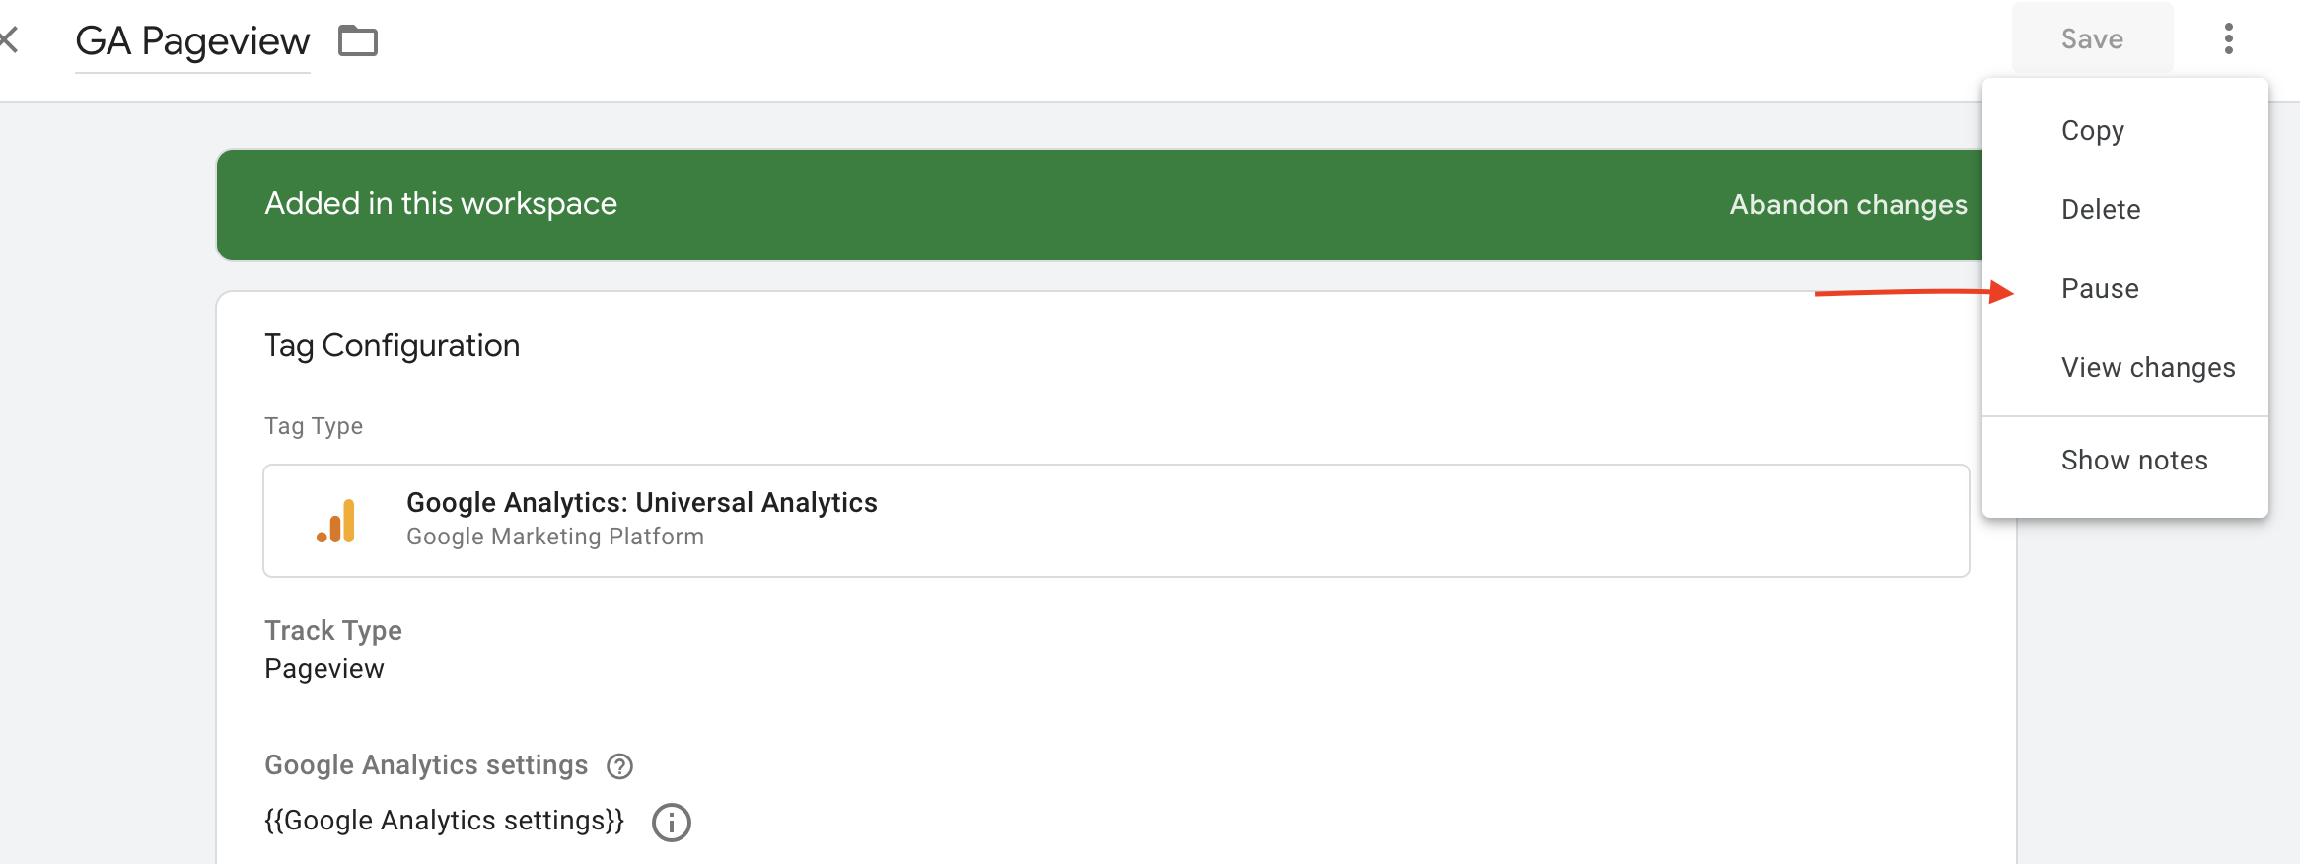Click the info icon next to settings variable

672,822
